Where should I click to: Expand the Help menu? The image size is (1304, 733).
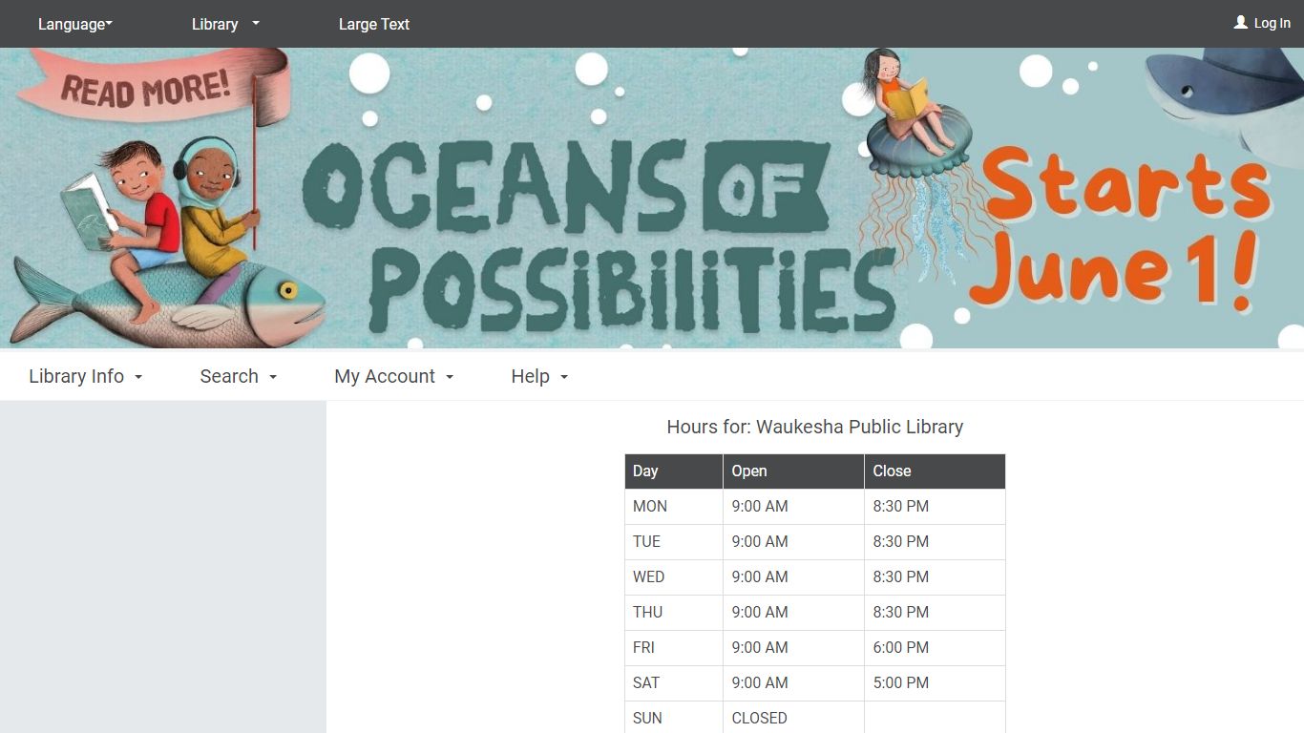coord(539,376)
